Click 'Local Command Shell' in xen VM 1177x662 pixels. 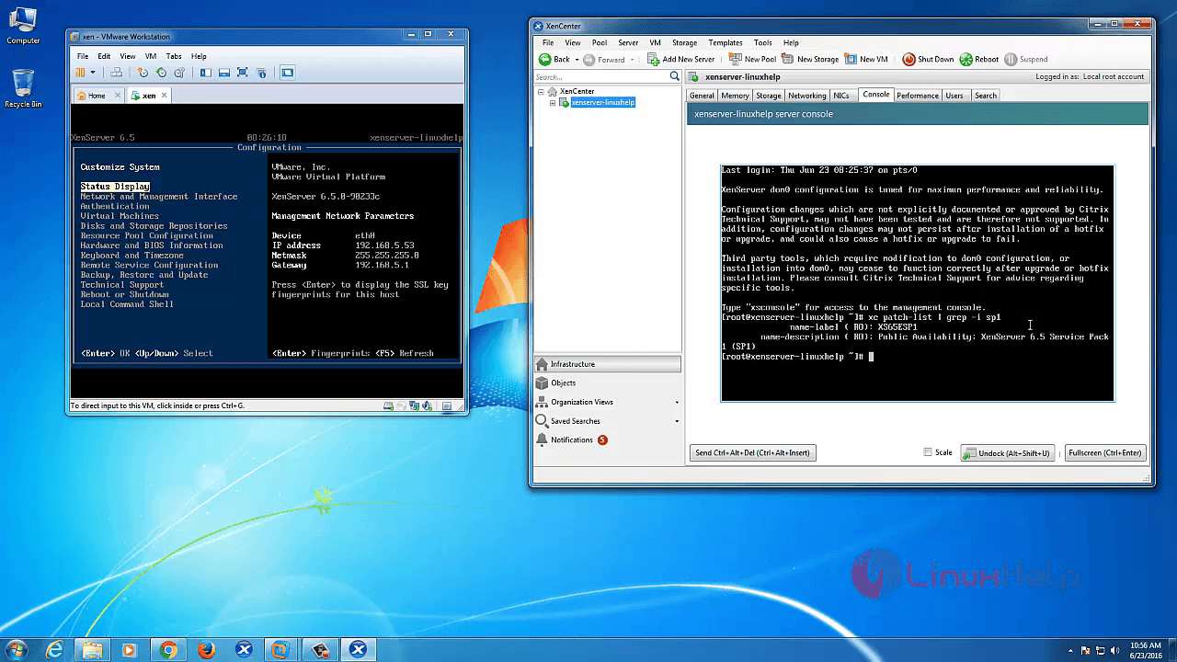127,304
